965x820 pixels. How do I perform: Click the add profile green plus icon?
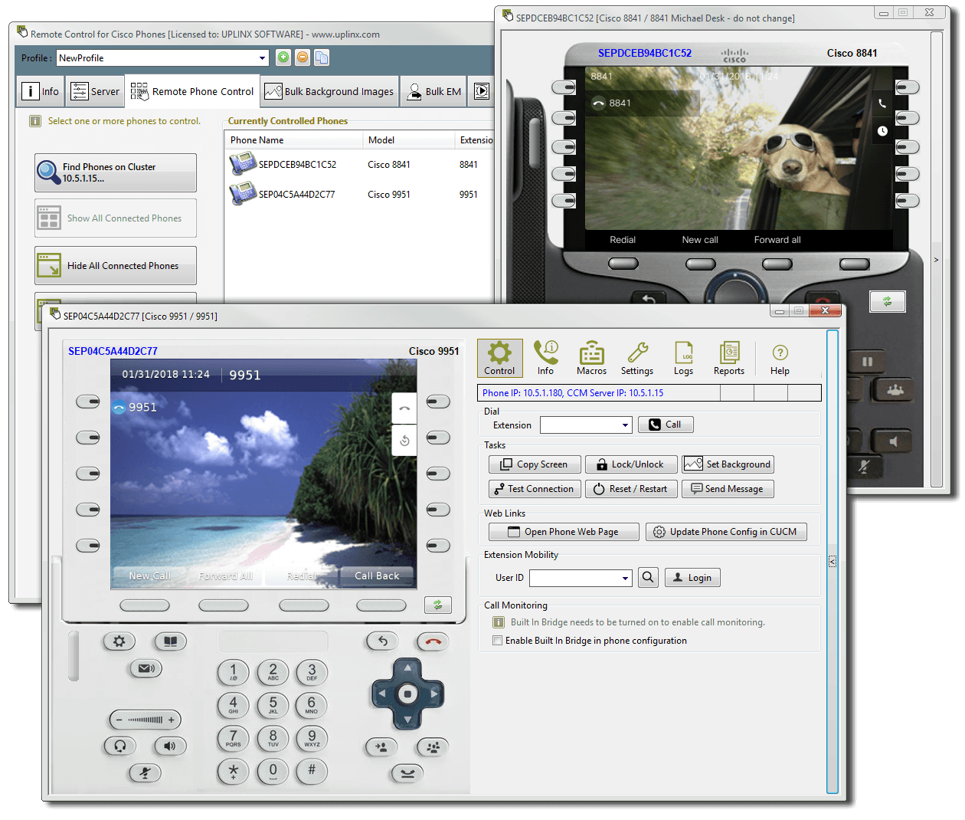pyautogui.click(x=283, y=57)
